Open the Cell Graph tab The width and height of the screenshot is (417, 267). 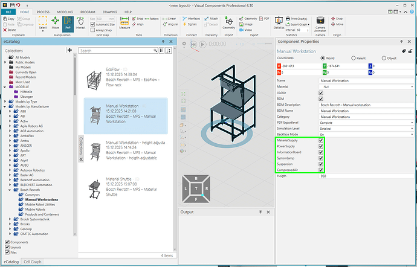[32, 262]
